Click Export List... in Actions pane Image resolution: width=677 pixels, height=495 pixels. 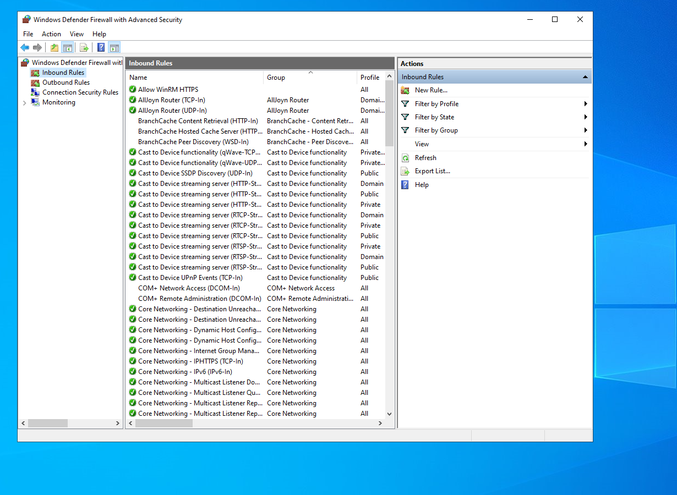tap(433, 171)
